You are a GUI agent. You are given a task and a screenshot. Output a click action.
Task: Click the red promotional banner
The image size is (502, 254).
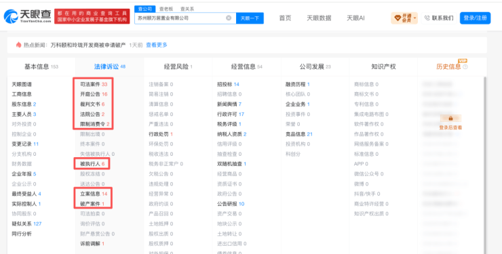92,16
